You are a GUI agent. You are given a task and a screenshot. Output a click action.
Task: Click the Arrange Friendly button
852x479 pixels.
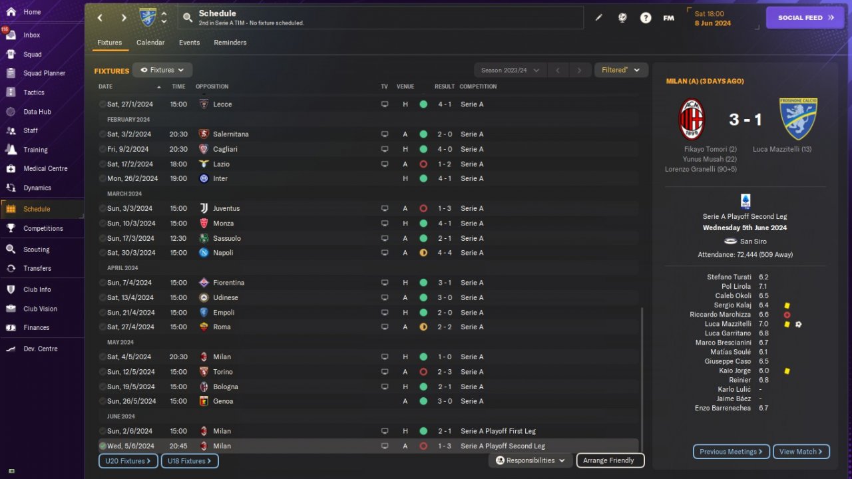[x=610, y=460]
